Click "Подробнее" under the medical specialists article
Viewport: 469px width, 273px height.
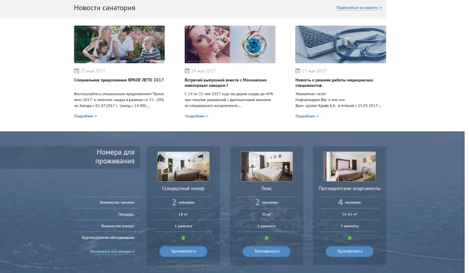click(306, 117)
